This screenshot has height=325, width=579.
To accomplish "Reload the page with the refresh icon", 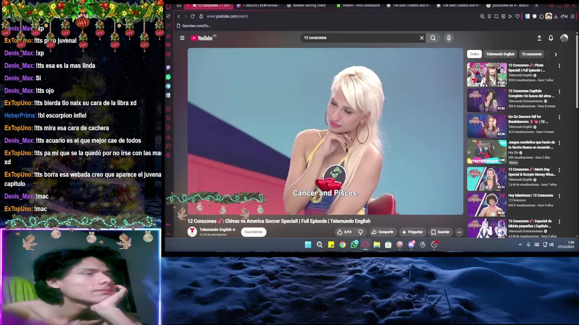I will 192,16.
